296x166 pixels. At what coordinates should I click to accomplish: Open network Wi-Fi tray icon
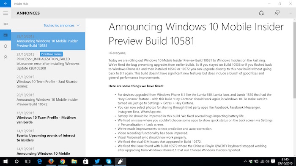pyautogui.click(x=262, y=161)
